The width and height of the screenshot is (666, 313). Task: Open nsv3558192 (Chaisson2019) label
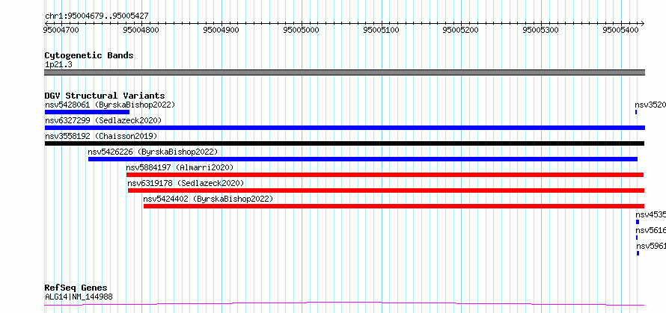click(x=101, y=136)
